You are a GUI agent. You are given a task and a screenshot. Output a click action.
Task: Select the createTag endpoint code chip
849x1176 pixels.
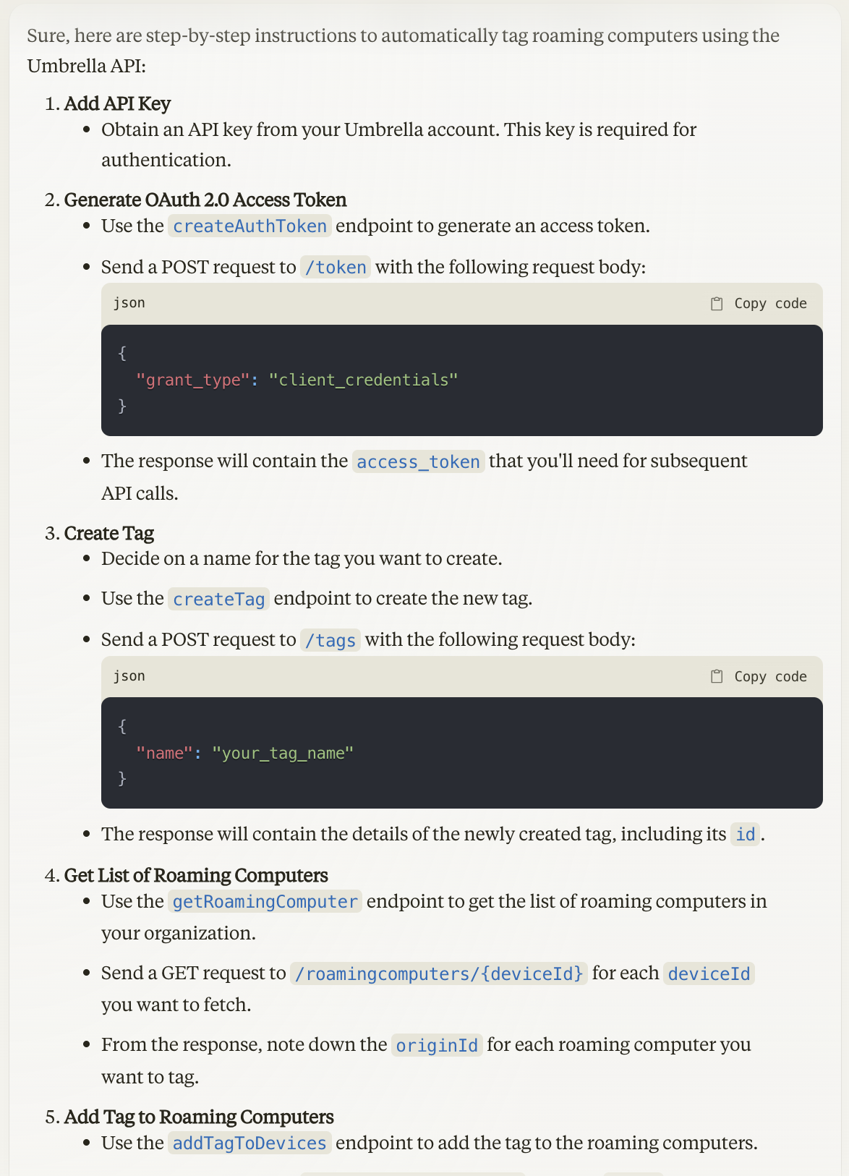pyautogui.click(x=218, y=599)
